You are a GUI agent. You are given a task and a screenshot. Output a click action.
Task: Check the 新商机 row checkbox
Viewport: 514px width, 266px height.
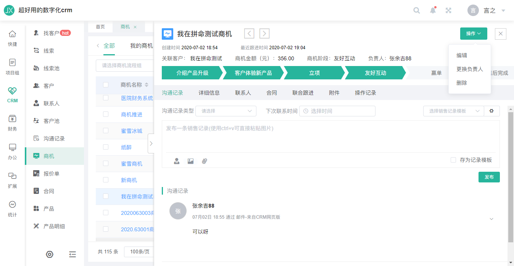click(106, 180)
